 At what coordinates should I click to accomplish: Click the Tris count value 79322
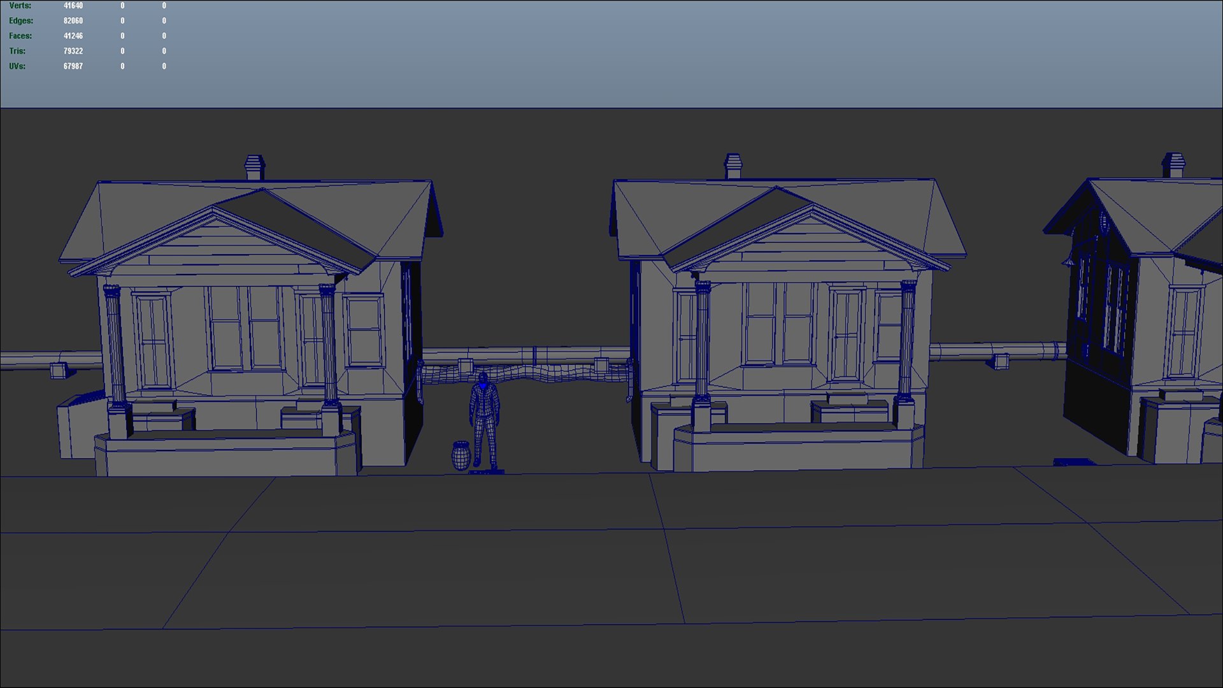[73, 51]
